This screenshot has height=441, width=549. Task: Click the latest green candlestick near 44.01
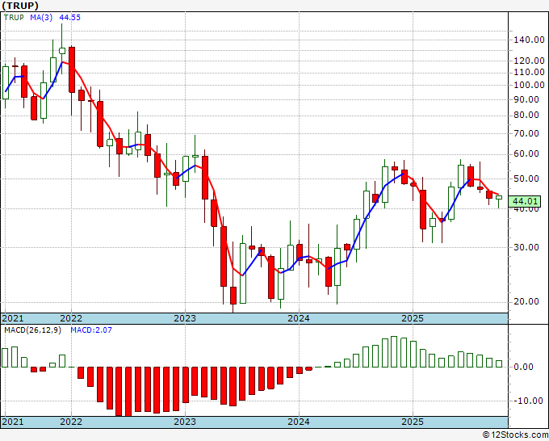(499, 198)
